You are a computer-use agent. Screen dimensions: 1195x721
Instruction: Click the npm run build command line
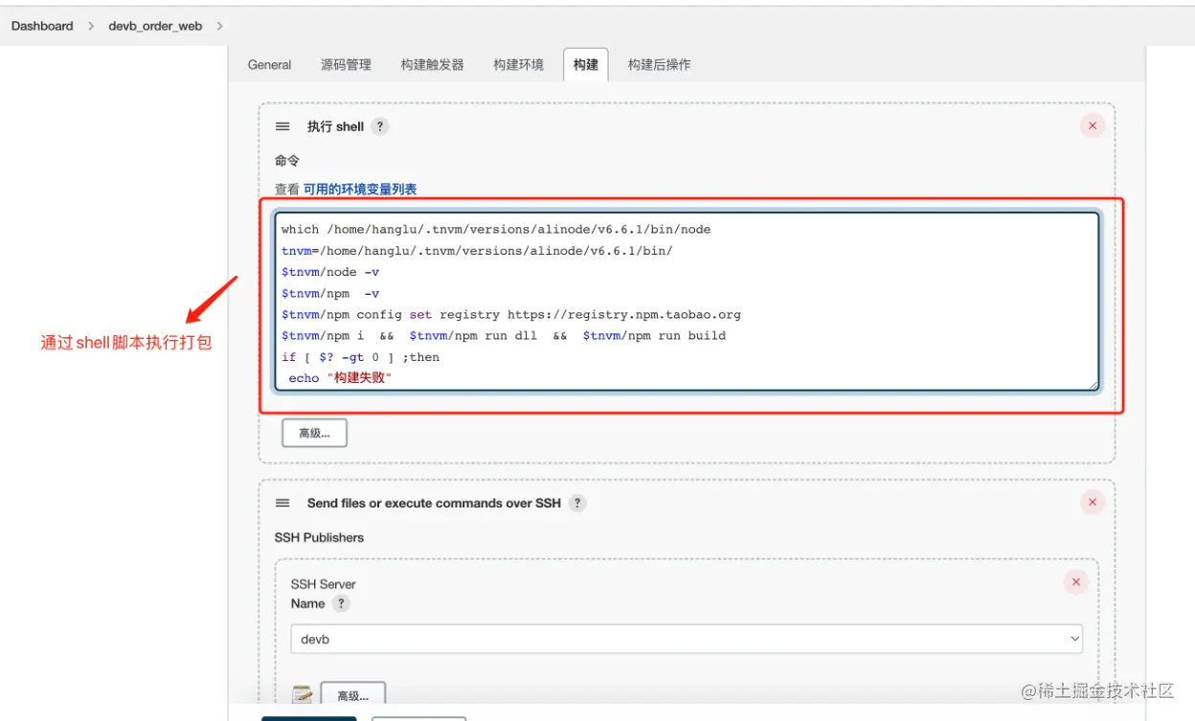click(x=504, y=336)
